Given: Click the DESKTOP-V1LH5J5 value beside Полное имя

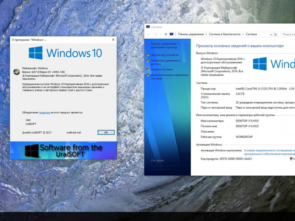Looking at the screenshot, I should 247,126.
